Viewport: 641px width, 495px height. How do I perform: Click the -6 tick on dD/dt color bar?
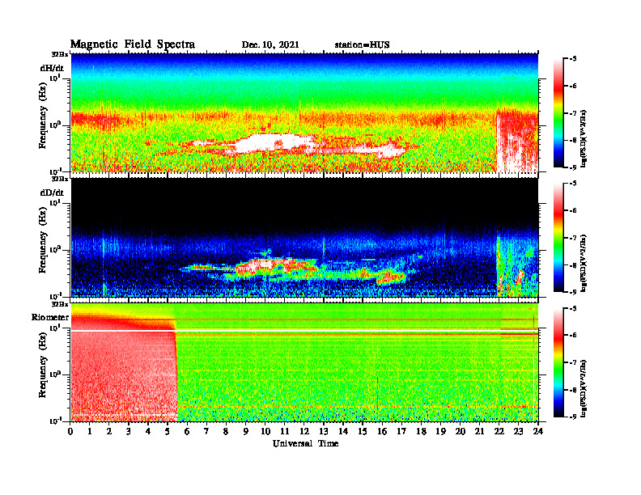[x=573, y=211]
